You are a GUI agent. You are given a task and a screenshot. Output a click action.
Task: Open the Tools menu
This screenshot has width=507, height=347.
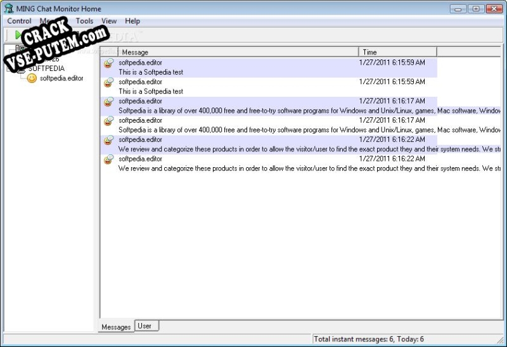(x=84, y=21)
